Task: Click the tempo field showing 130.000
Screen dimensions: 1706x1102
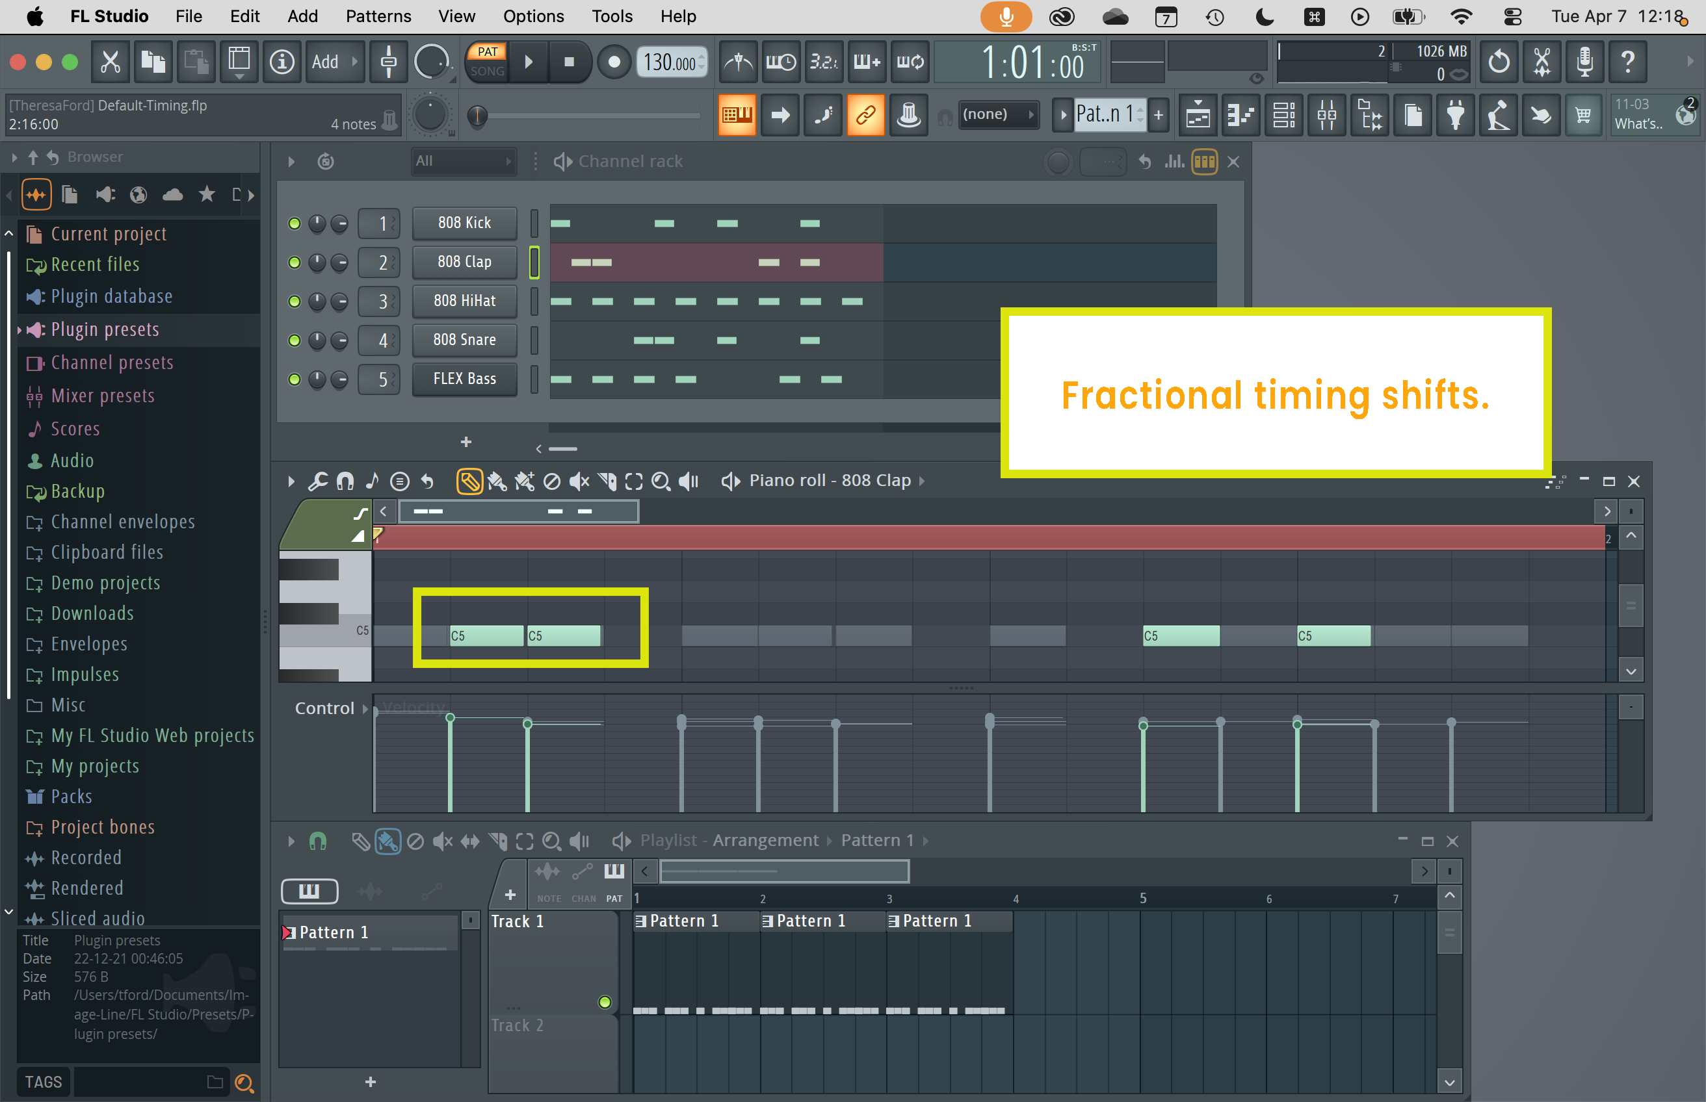Action: [x=672, y=62]
